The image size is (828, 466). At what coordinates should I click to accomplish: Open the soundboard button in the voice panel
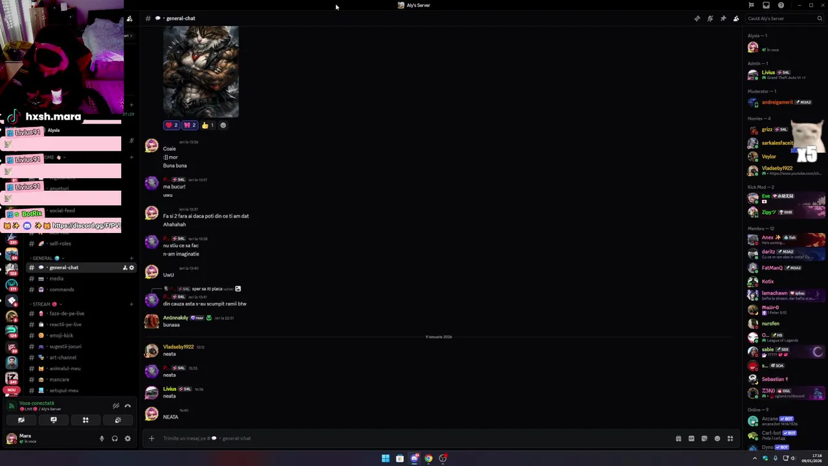pos(118,420)
